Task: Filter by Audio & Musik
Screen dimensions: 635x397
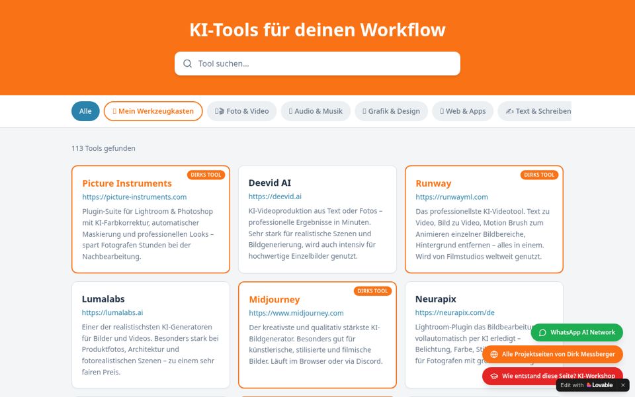Action: click(316, 111)
